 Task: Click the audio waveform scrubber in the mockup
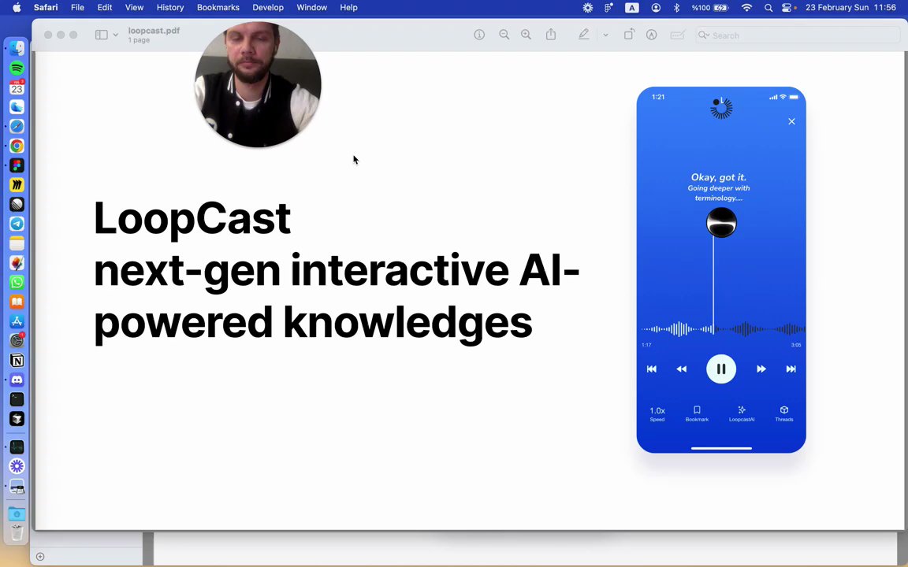723,329
